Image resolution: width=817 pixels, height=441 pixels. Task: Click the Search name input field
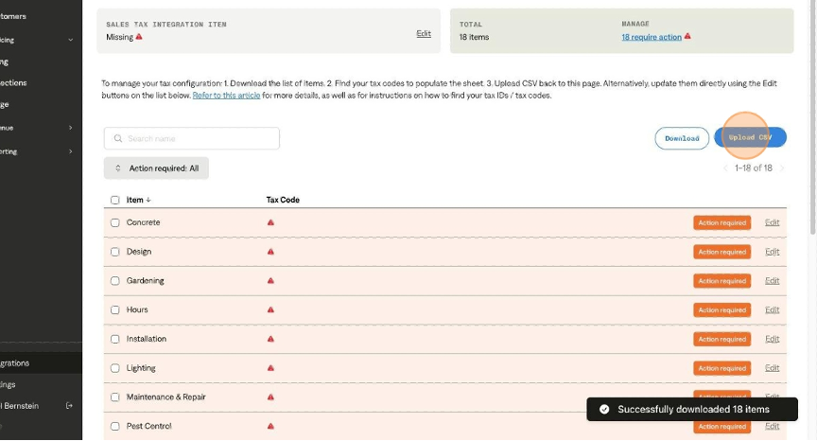click(192, 138)
